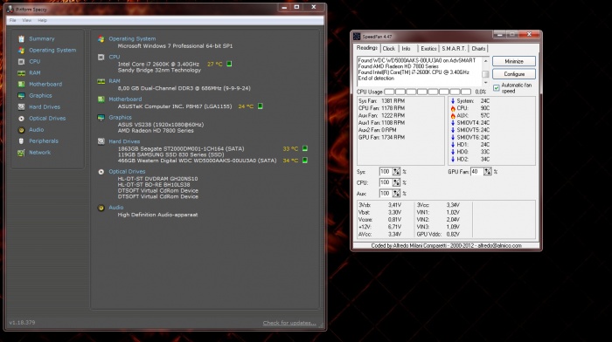Switch to S.M.A.R.T. tab in SpeedFan
The height and width of the screenshot is (342, 612).
pos(454,49)
